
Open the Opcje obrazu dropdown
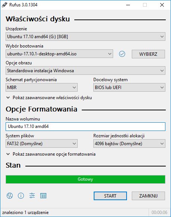pyautogui.click(x=85, y=71)
